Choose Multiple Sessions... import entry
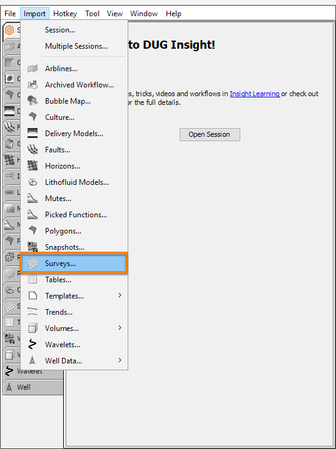 74,46
